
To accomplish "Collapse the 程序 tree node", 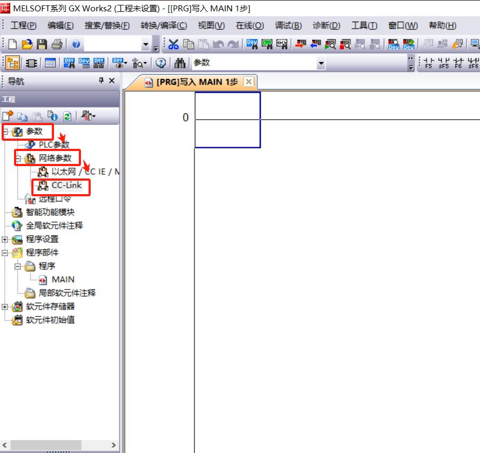I will [x=18, y=266].
